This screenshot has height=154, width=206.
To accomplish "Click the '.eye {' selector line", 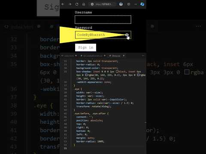I will click(x=78, y=89).
